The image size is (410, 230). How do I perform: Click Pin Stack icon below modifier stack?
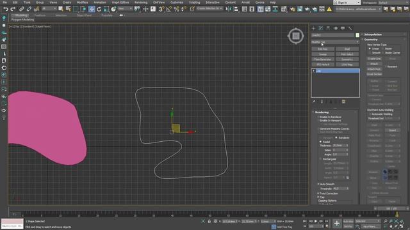coord(314,102)
